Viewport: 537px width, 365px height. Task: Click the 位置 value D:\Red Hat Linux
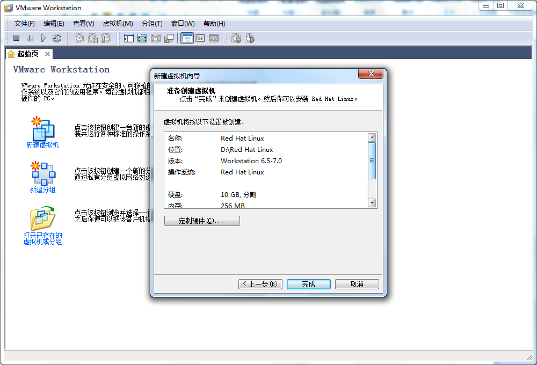click(246, 150)
